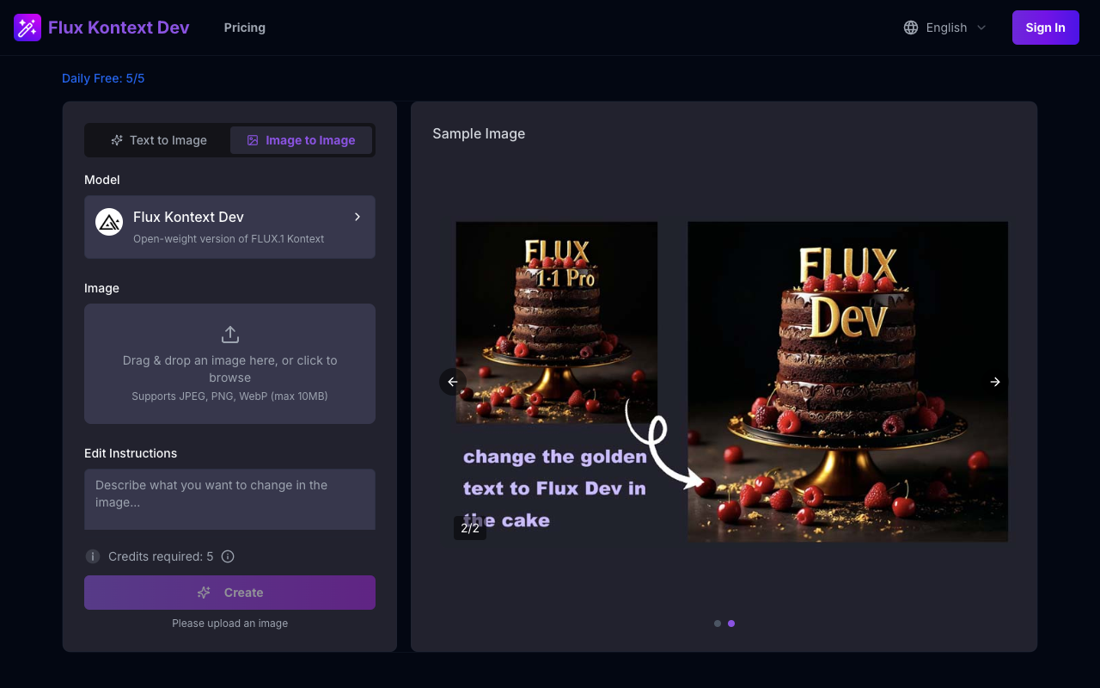Viewport: 1100px width, 688px height.
Task: Click inside the Edit Instructions text field
Action: coord(229,499)
